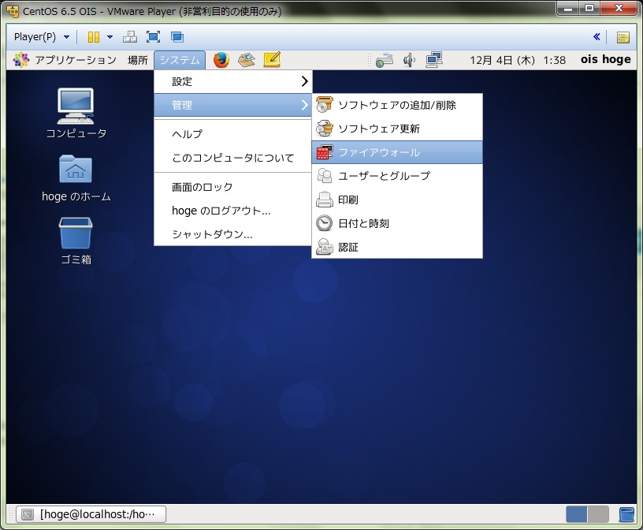The image size is (643, 530).
Task: Launch Firefox from the panel
Action: (221, 60)
